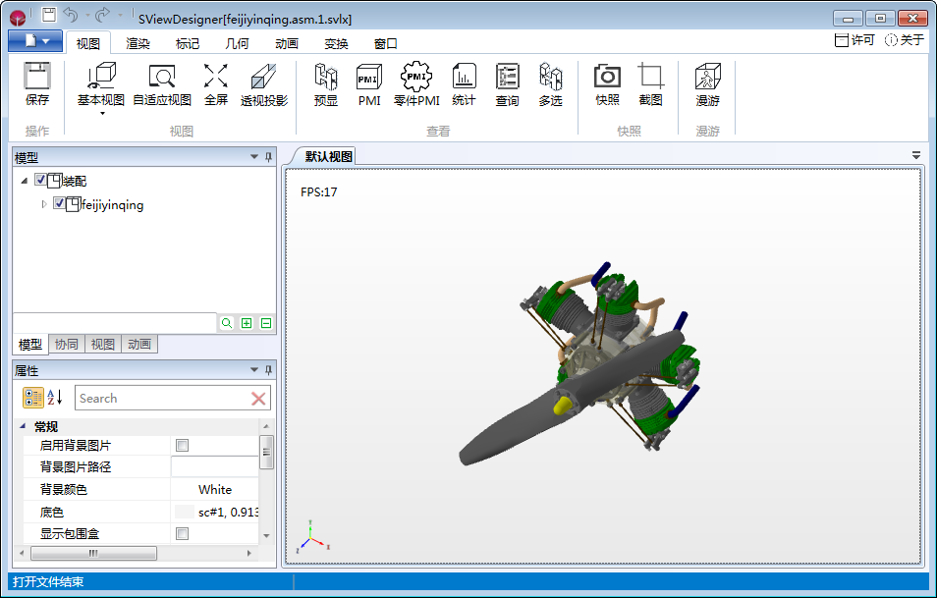Image resolution: width=937 pixels, height=598 pixels.
Task: Click the 底色 color swatch
Action: 185,512
